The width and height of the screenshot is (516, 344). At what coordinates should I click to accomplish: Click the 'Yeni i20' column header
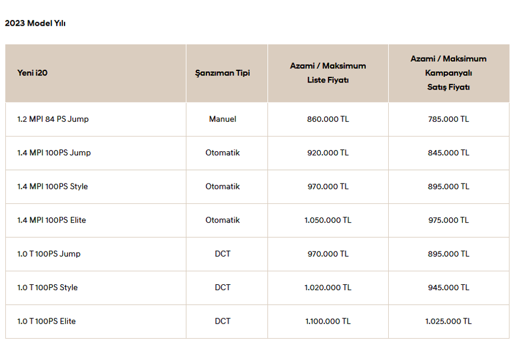pos(32,73)
